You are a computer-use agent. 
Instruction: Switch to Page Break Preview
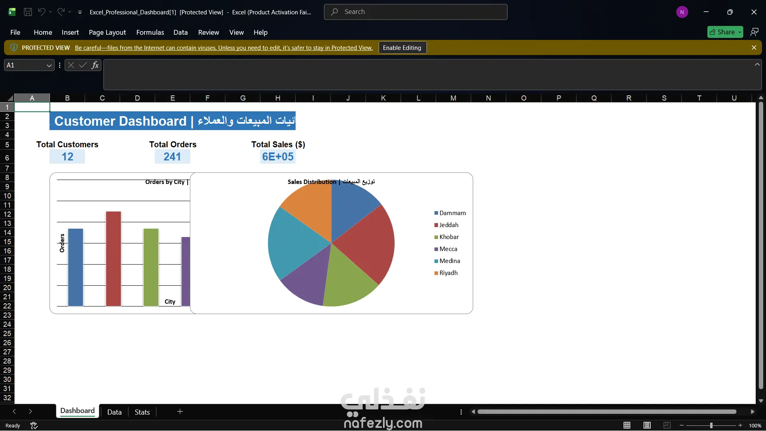coord(667,425)
